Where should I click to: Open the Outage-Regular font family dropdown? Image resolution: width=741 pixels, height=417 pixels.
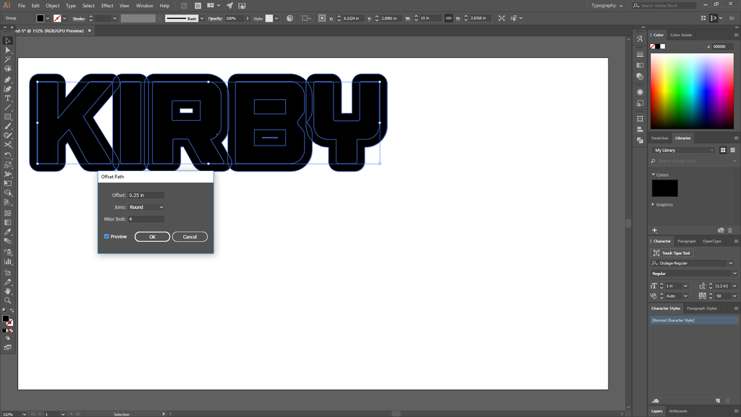[x=730, y=264]
